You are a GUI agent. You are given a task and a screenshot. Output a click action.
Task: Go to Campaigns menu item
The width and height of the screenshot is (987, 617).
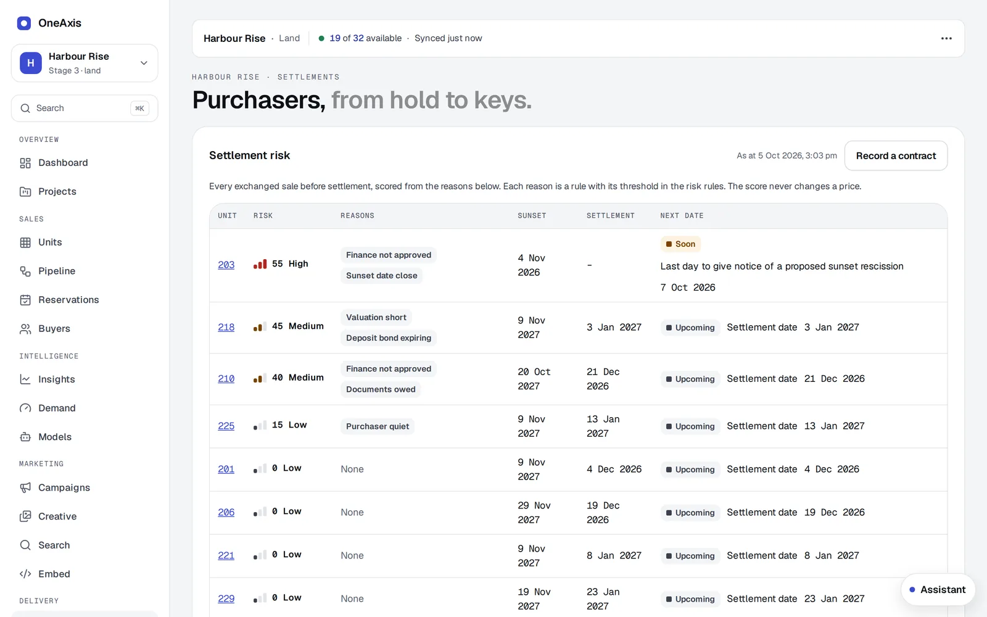tap(85, 487)
